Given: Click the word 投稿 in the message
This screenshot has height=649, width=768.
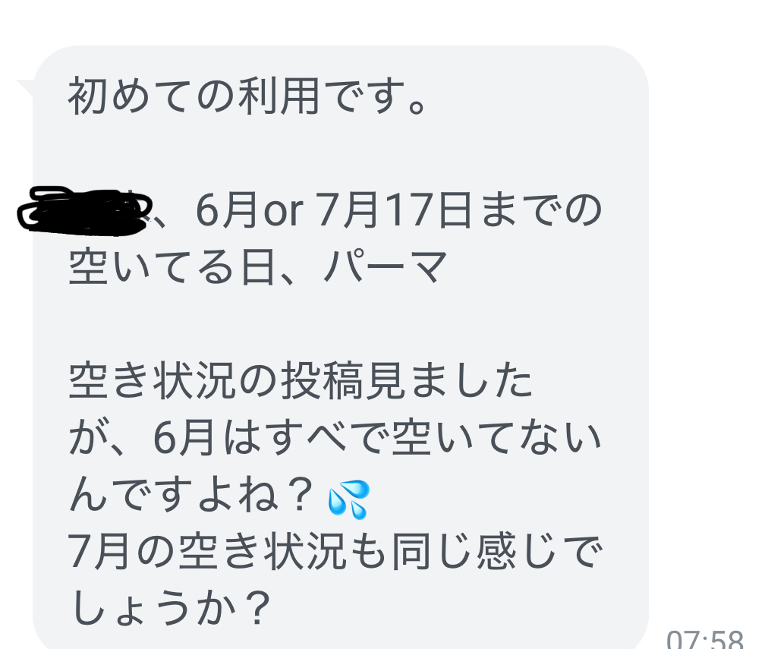Looking at the screenshot, I should [321, 381].
